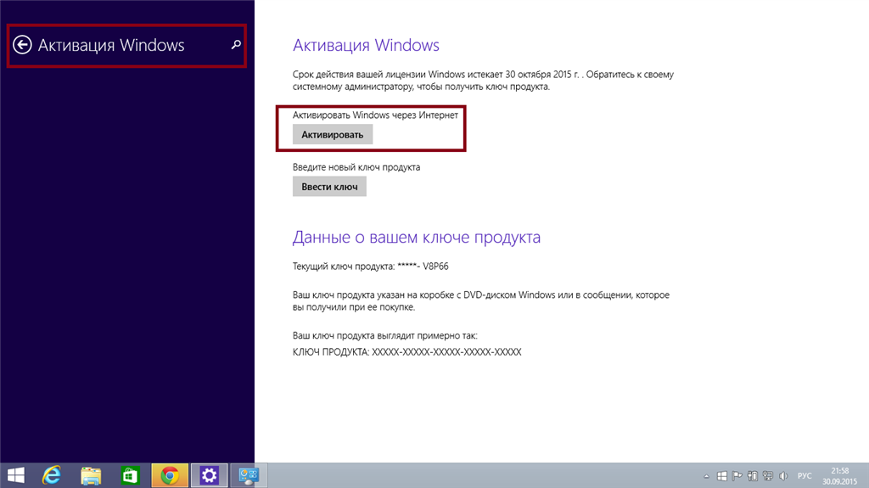Select the PC settings gear in the taskbar

tap(209, 475)
